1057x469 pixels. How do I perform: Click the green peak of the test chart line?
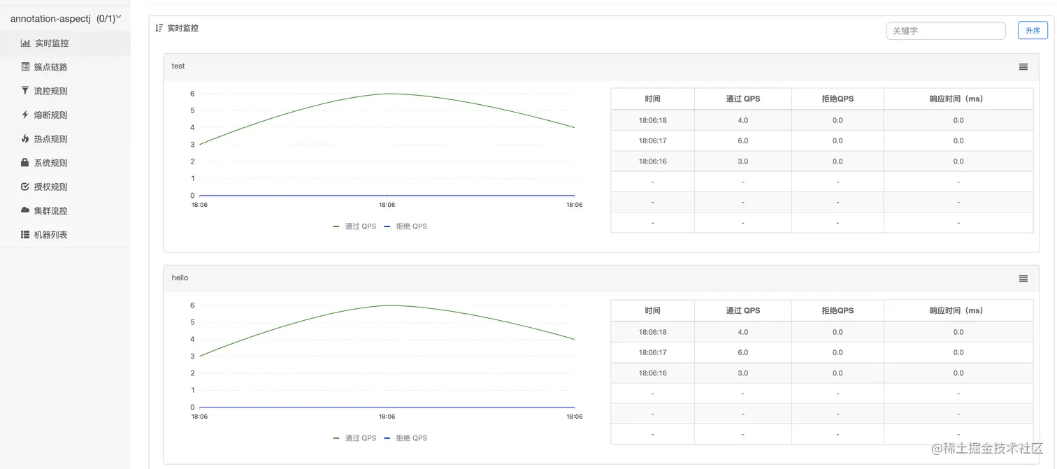pyautogui.click(x=387, y=94)
